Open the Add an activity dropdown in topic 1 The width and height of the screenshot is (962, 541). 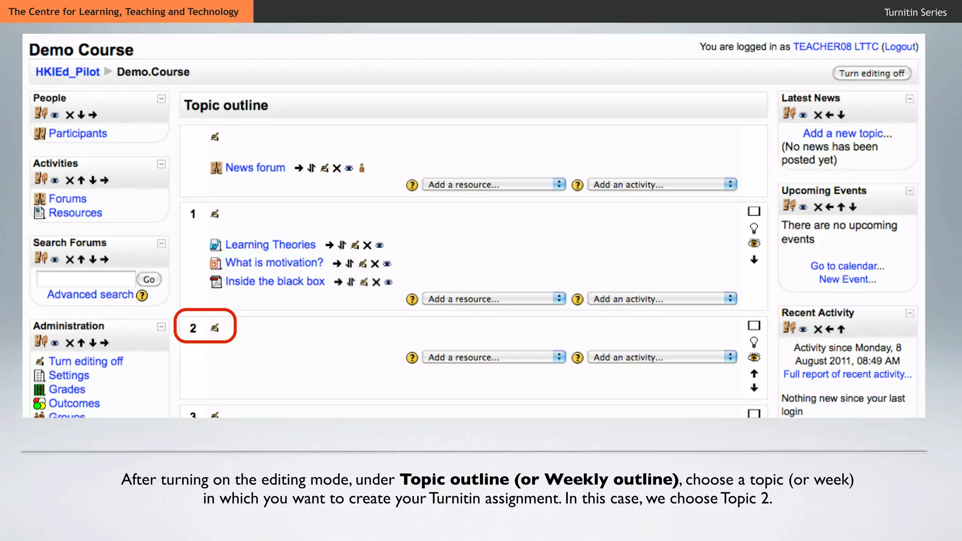(662, 299)
